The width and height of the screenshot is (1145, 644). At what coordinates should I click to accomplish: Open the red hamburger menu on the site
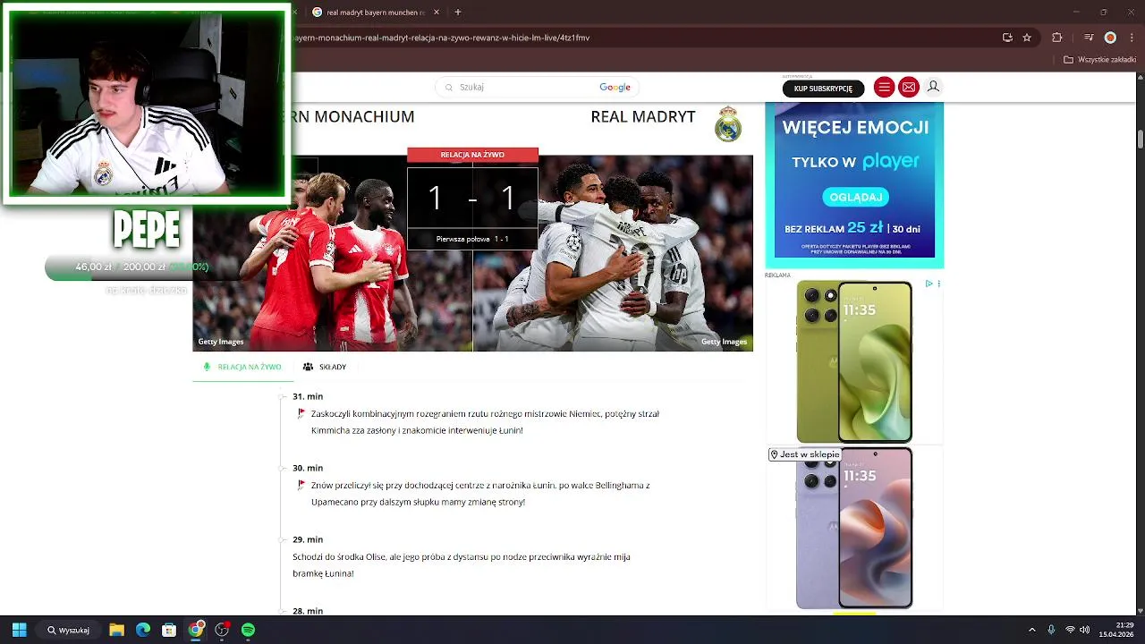pyautogui.click(x=884, y=87)
